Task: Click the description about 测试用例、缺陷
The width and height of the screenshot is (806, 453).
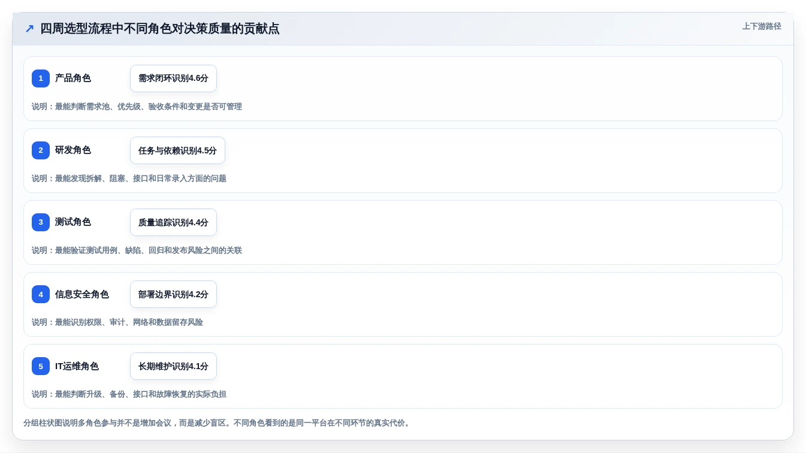Action: pos(137,250)
